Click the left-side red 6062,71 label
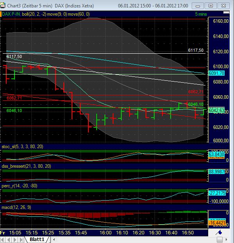The height and width of the screenshot is (243, 234). 14,98
